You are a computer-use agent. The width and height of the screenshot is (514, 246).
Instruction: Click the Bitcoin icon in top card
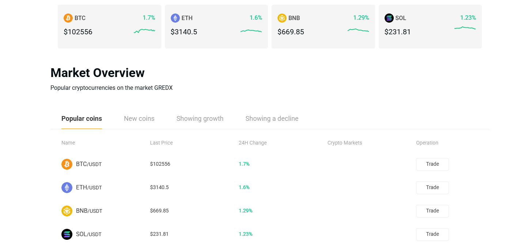[68, 18]
